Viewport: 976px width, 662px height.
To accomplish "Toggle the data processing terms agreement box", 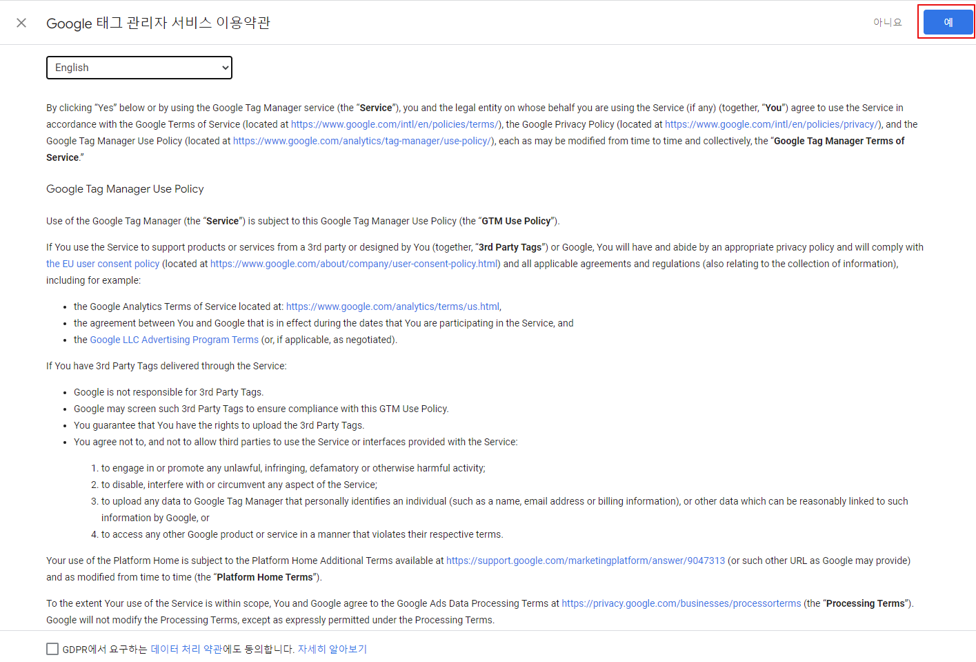I will (52, 649).
